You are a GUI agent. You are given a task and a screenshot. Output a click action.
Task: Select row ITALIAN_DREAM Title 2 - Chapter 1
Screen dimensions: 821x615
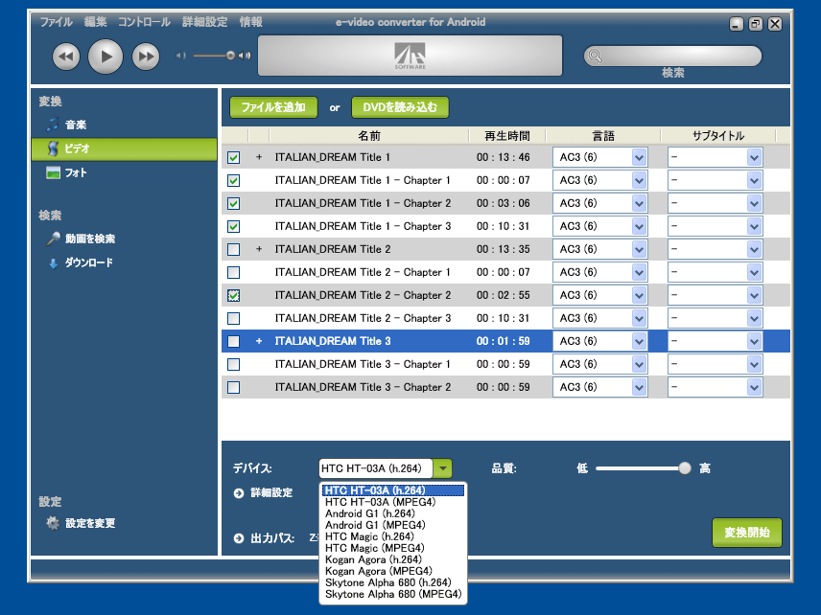[505, 272]
